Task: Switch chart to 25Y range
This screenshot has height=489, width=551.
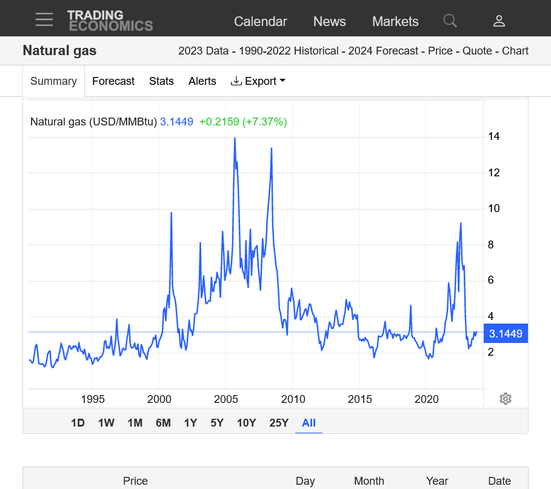Action: click(x=279, y=423)
